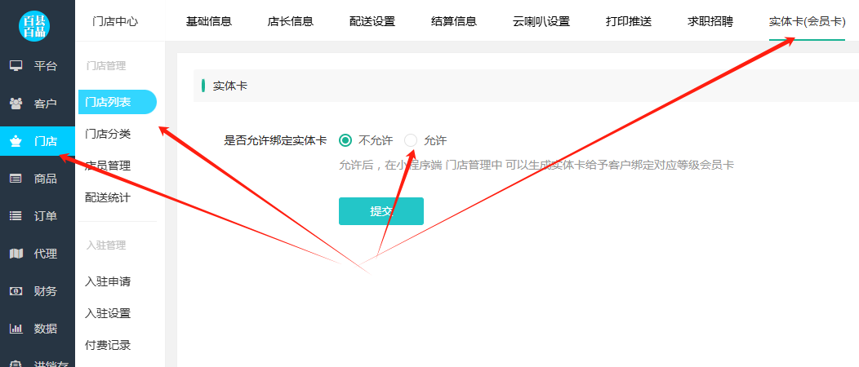Switch to the 基础信息 tab
Image resolution: width=859 pixels, height=367 pixels.
pyautogui.click(x=209, y=21)
